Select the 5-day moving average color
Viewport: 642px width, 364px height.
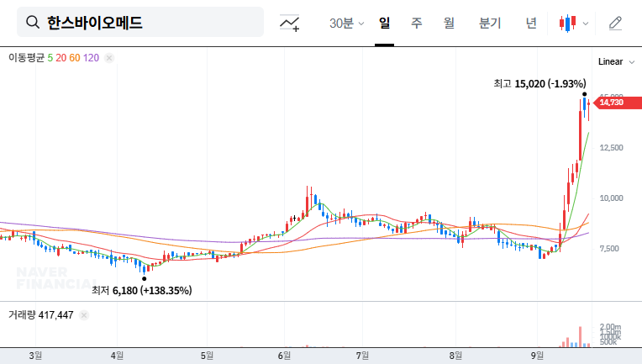click(50, 58)
